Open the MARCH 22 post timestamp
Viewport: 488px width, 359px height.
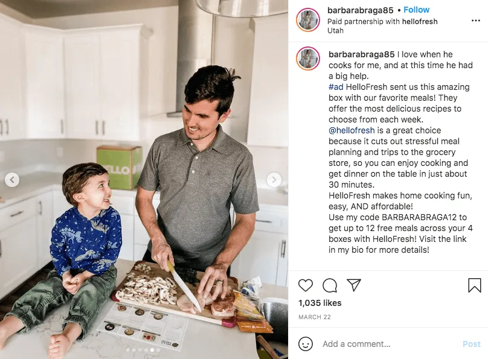[315, 317]
